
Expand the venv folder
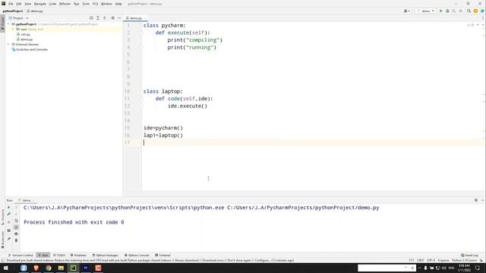click(13, 29)
